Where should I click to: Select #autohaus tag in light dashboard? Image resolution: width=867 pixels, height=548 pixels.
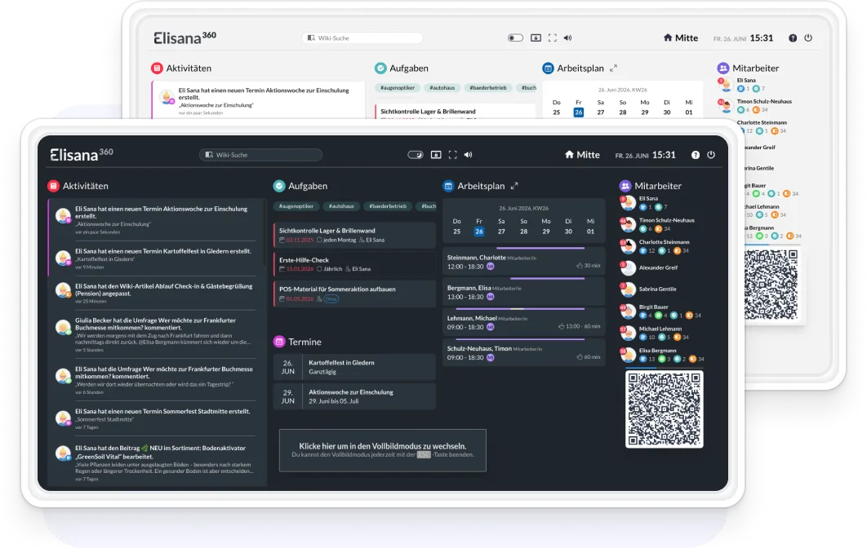click(x=442, y=88)
